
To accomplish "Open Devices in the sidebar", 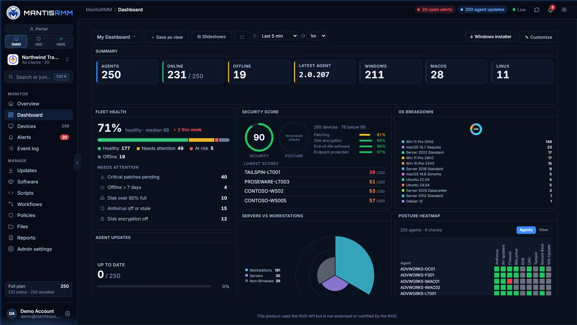I will click(39, 126).
